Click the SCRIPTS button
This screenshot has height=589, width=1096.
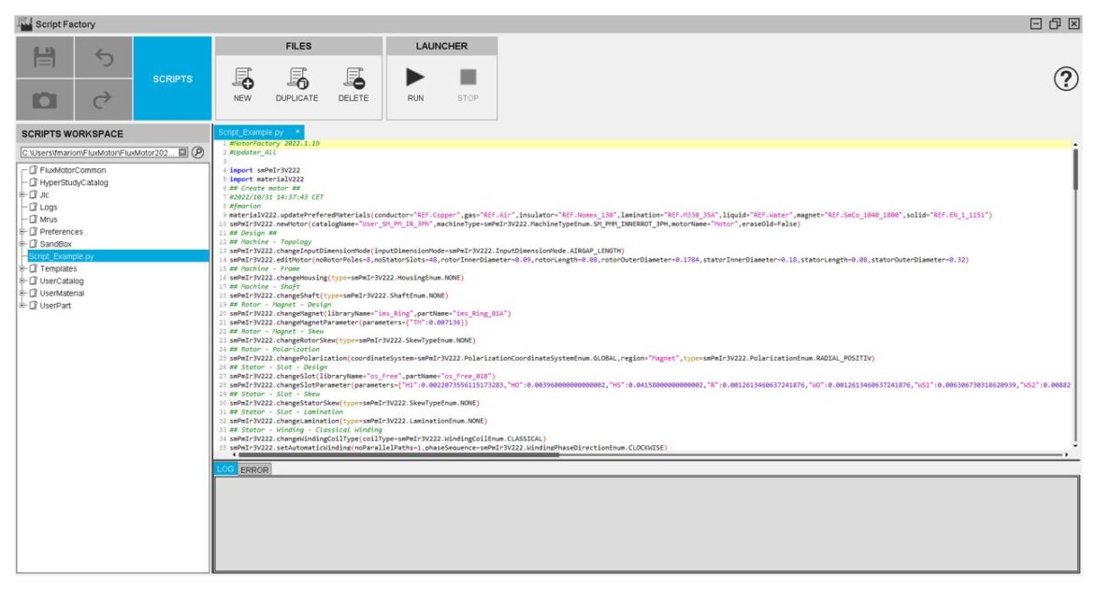pos(172,79)
